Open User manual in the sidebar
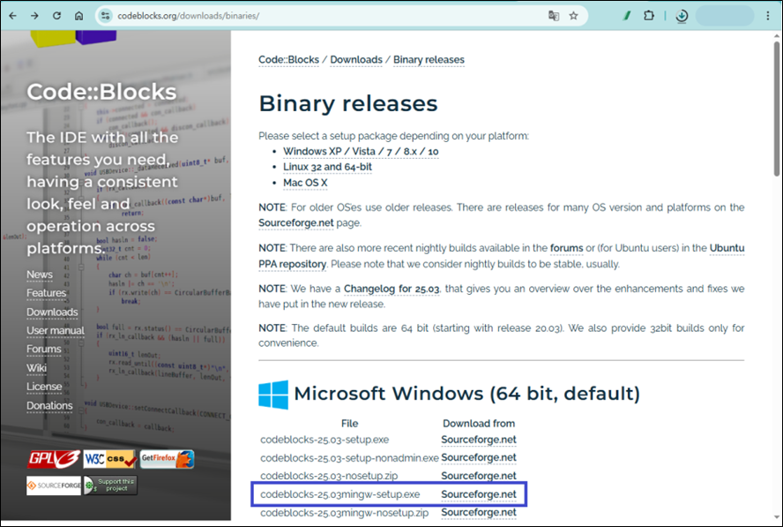 [56, 330]
